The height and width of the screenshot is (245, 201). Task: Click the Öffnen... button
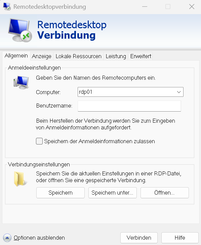165,193
